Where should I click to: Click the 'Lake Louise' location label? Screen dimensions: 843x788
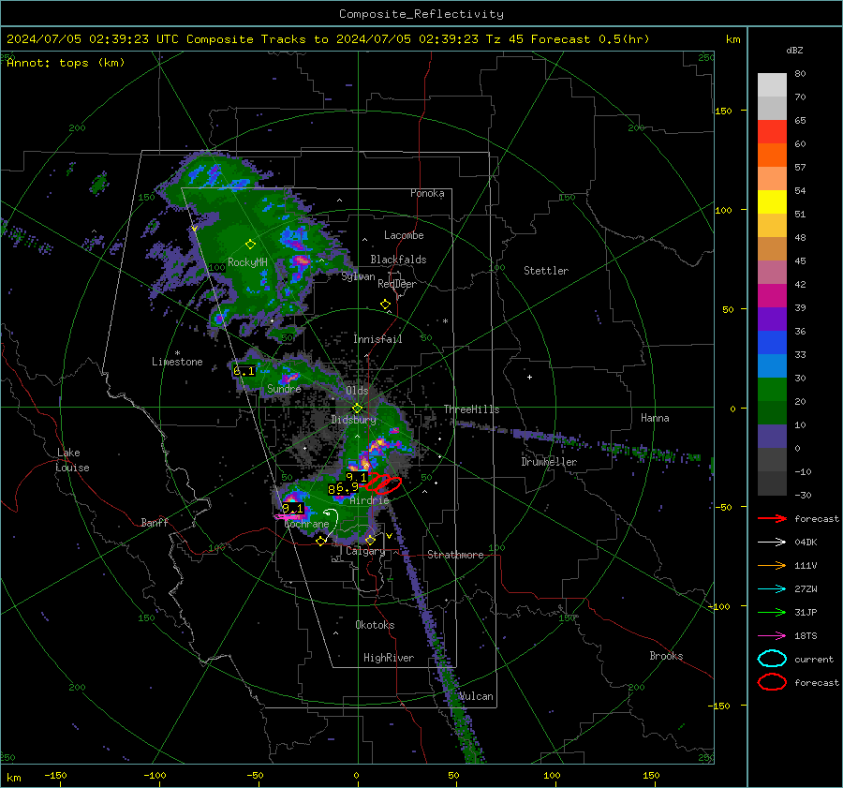point(73,460)
